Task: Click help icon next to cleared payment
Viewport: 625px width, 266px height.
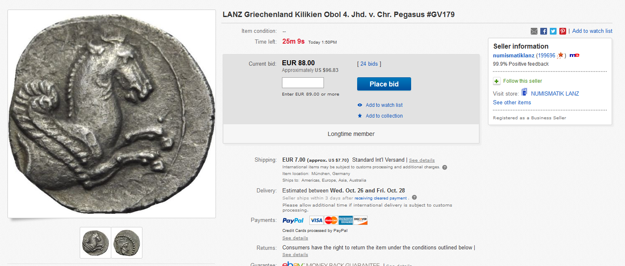Action: pyautogui.click(x=414, y=198)
